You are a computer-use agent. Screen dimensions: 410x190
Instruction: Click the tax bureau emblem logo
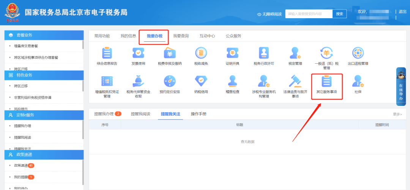[x=12, y=13]
